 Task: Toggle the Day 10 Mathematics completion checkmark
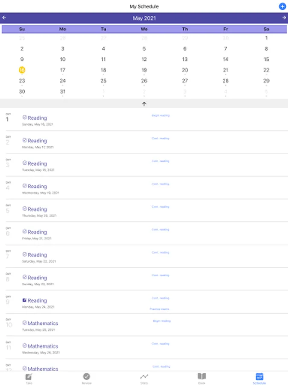point(24,323)
